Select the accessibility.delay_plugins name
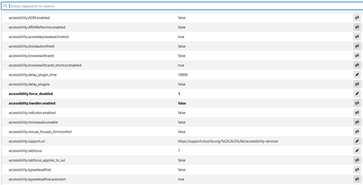The width and height of the screenshot is (363, 185). coord(29,84)
